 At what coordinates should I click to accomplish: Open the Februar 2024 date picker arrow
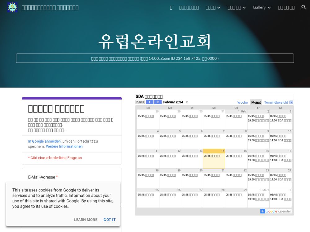[187, 102]
